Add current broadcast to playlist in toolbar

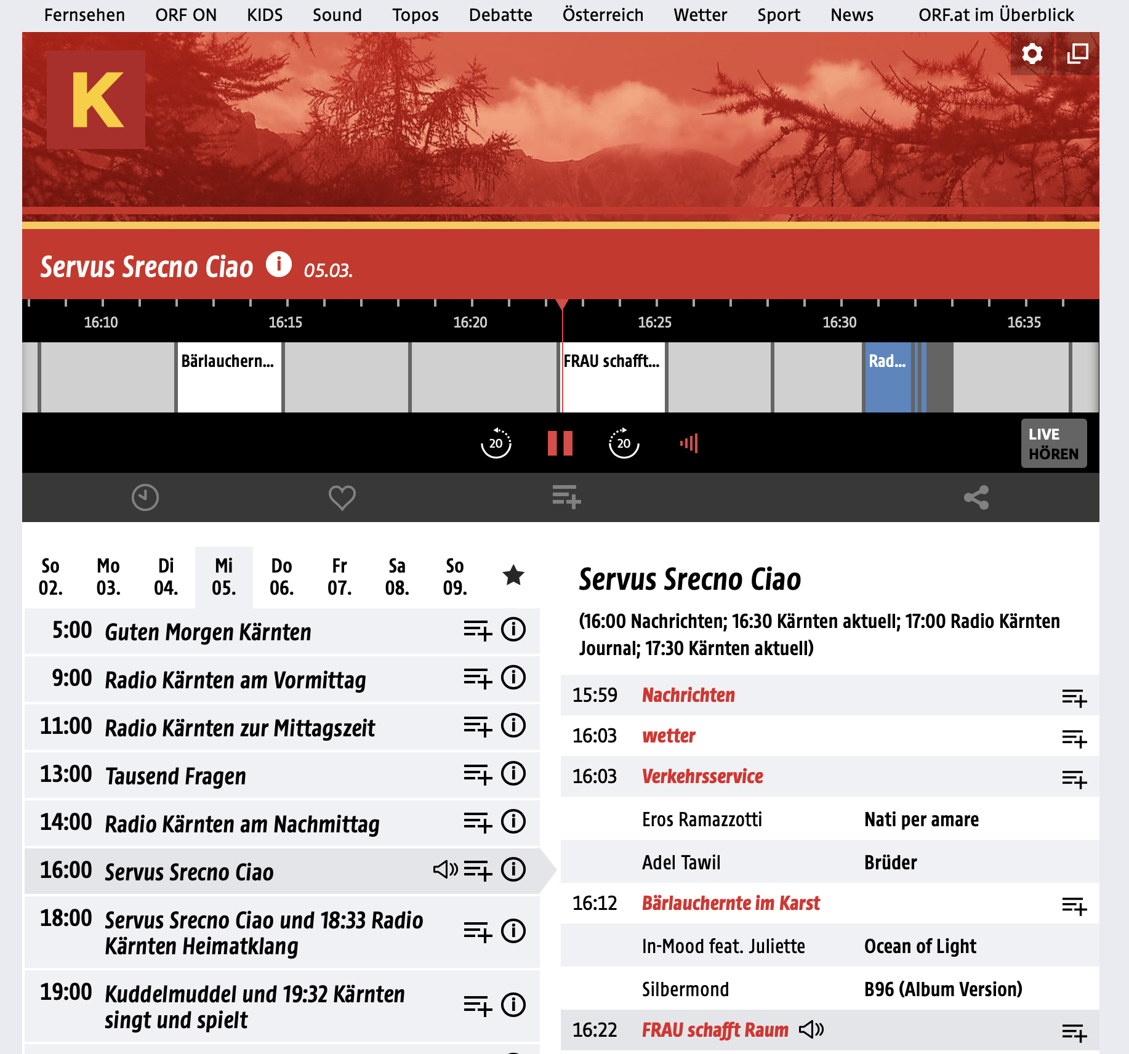pos(566,497)
